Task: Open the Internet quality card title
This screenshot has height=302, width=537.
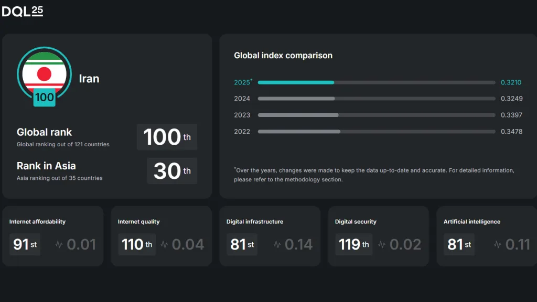Action: click(x=138, y=222)
